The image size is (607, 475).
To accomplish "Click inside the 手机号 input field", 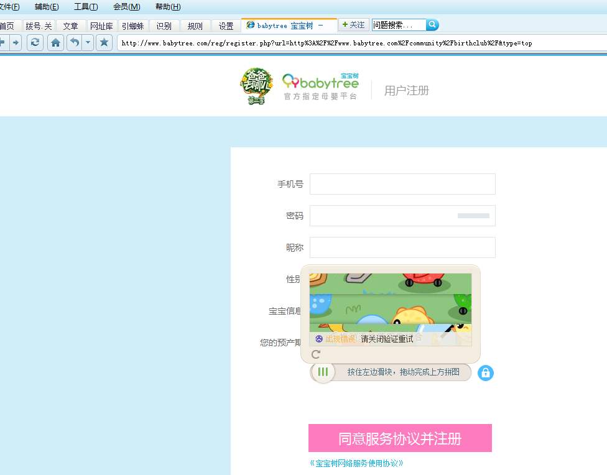I will point(402,184).
